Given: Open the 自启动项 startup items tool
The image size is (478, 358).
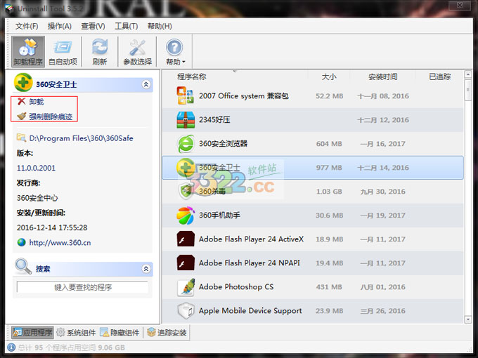Looking at the screenshot, I should 63,51.
